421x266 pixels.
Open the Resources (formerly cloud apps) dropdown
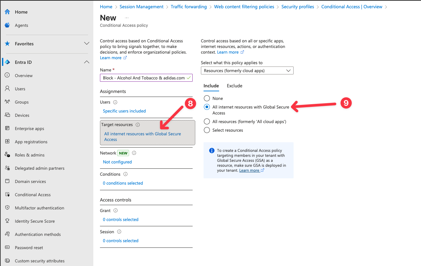point(247,70)
